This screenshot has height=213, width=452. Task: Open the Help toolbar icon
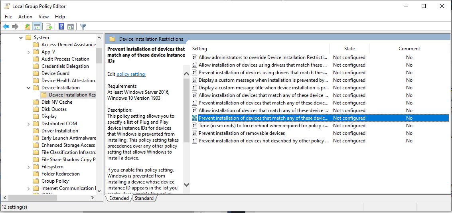(x=61, y=27)
